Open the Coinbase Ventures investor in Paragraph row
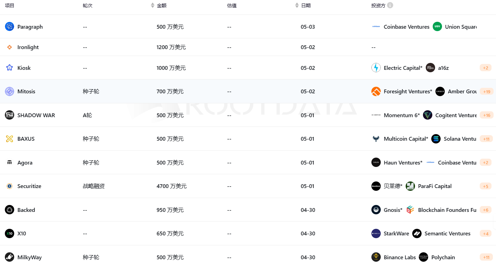 click(407, 27)
